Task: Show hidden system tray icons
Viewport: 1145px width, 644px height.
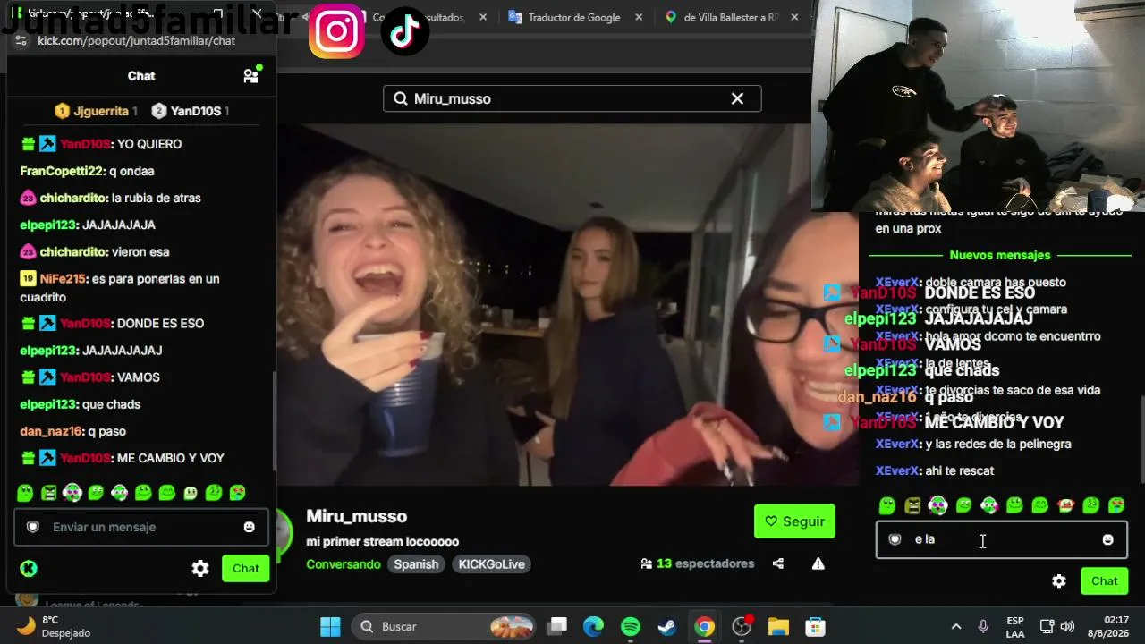Action: point(955,626)
